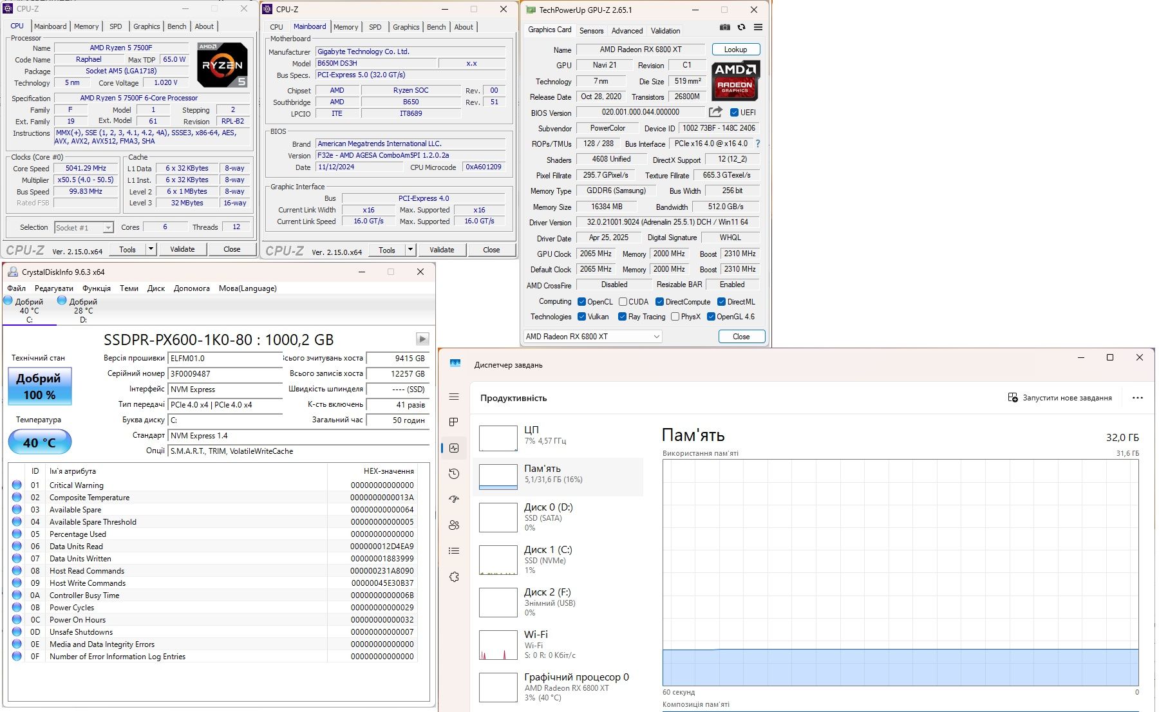Open Processes page icon in Task Manager sidebar
This screenshot has width=1159, height=712.
[x=454, y=422]
